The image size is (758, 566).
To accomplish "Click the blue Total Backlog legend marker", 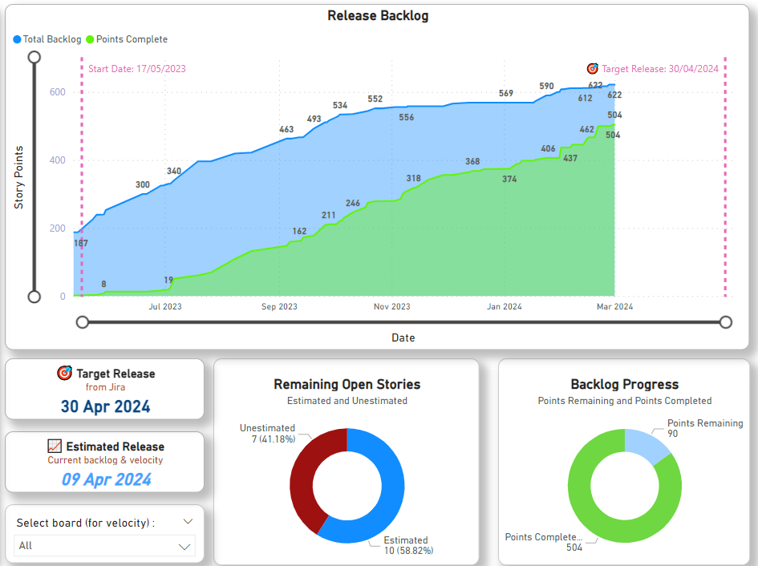I will (17, 39).
